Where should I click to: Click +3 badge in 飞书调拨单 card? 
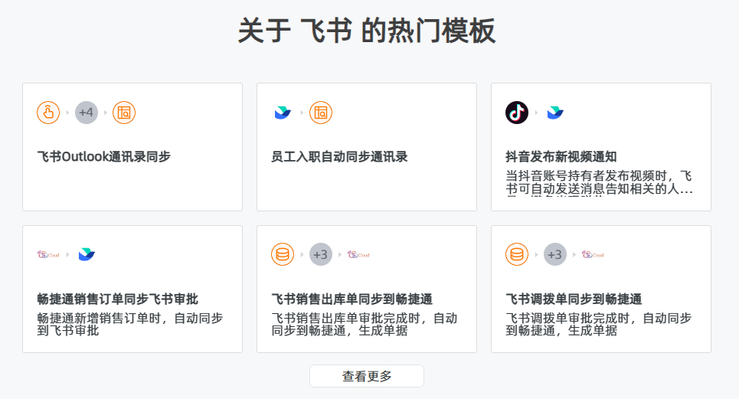[x=555, y=254]
